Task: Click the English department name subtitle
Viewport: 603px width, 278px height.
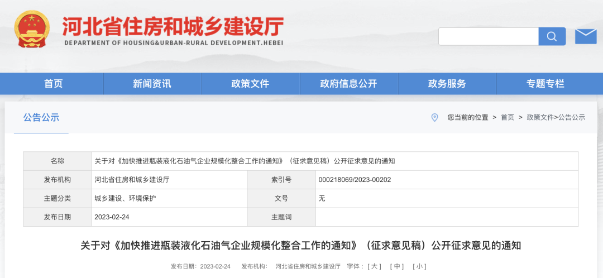Action: tap(174, 42)
